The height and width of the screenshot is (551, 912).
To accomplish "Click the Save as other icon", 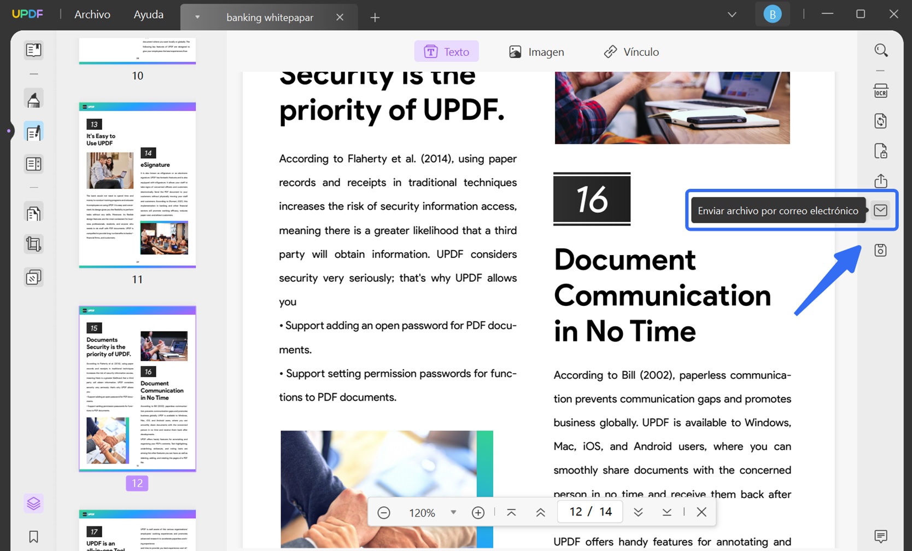I will tap(881, 251).
